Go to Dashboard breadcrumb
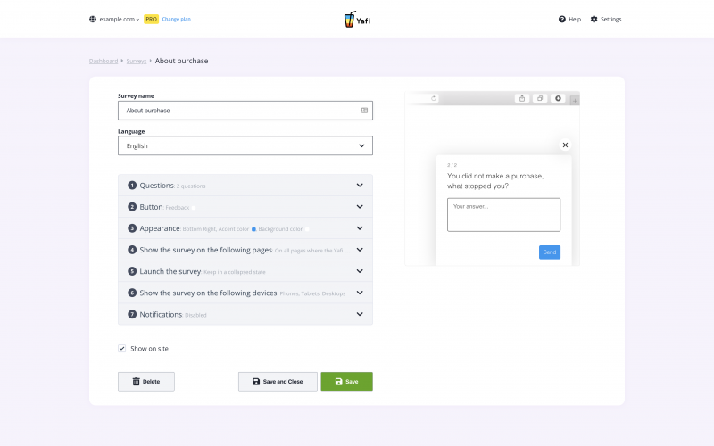Screen dimensions: 714x446 103,61
